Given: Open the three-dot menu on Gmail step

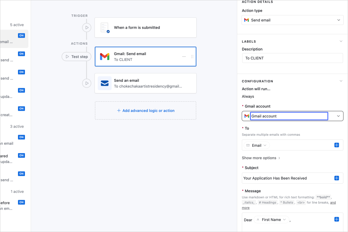Looking at the screenshot, I should click(184, 57).
